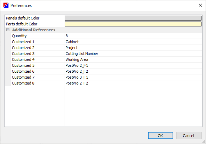Edit the Customized 1 value Cabinet
The width and height of the screenshot is (206, 144).
[133, 42]
